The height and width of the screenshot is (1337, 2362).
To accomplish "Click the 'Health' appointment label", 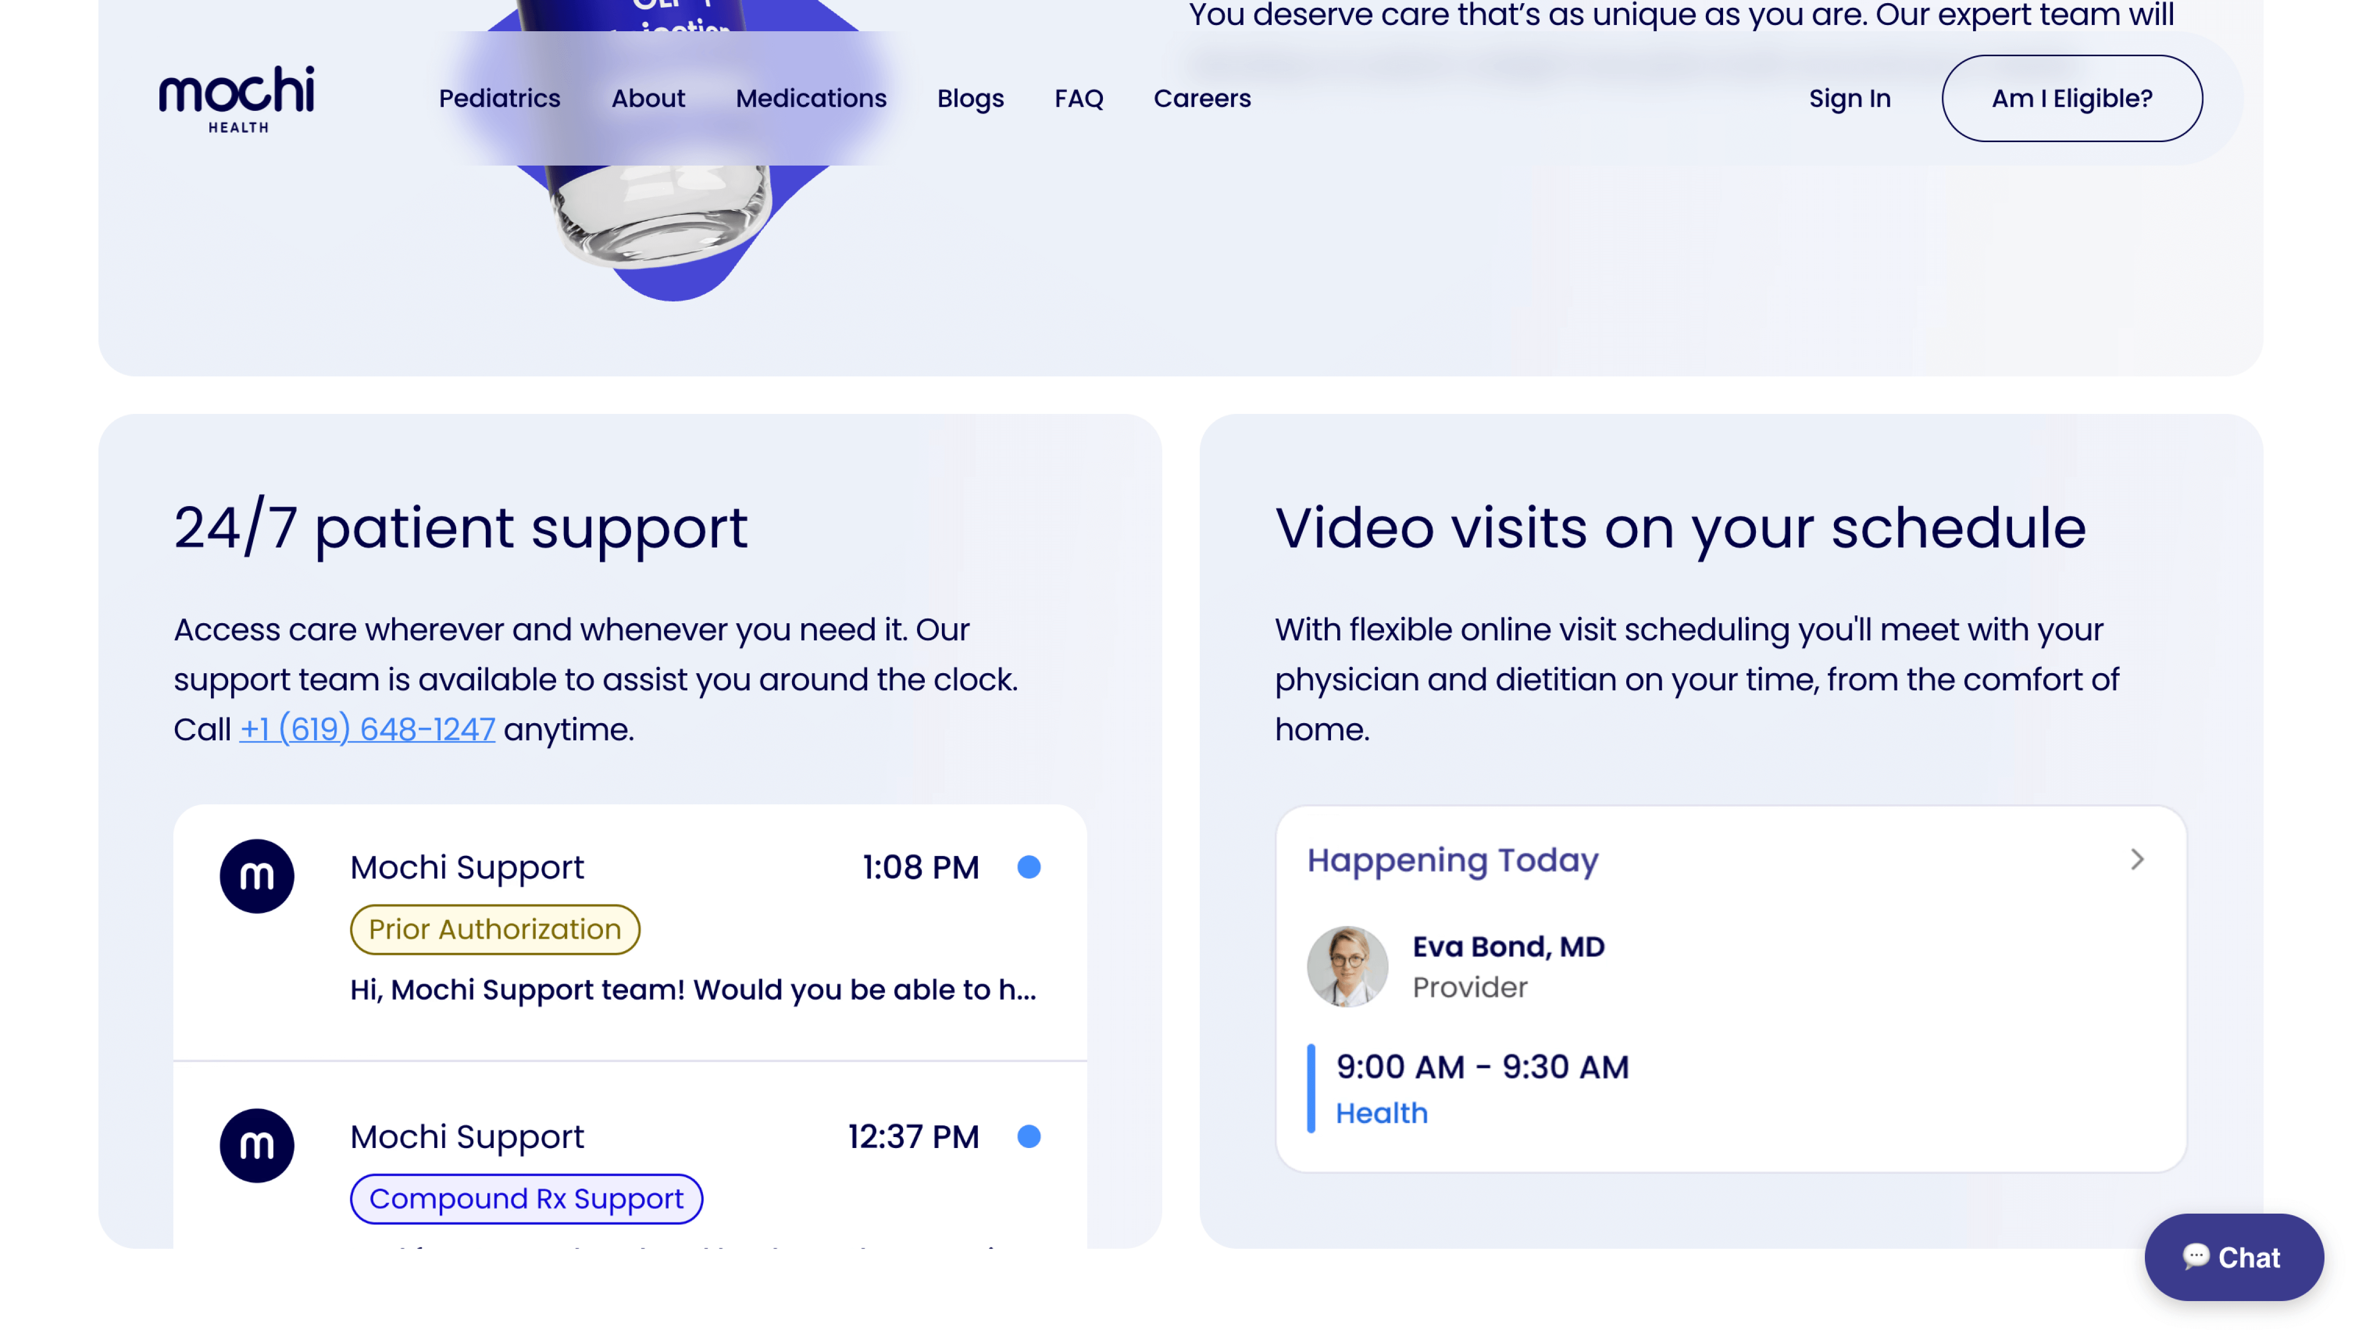I will click(1381, 1113).
